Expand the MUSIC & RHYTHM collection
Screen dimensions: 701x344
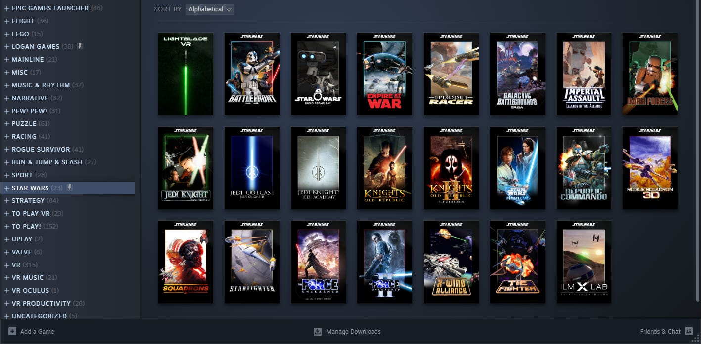tap(7, 85)
